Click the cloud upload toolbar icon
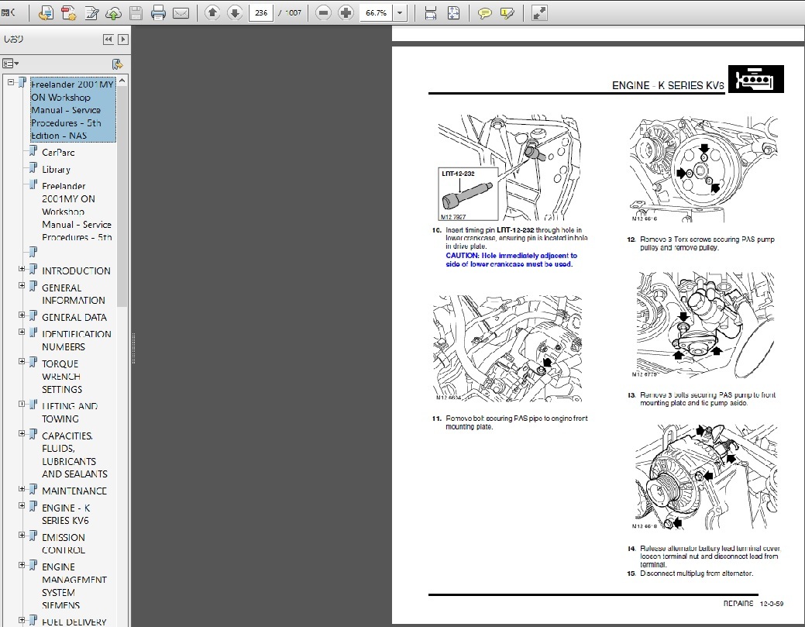Image resolution: width=805 pixels, height=627 pixels. [x=113, y=13]
